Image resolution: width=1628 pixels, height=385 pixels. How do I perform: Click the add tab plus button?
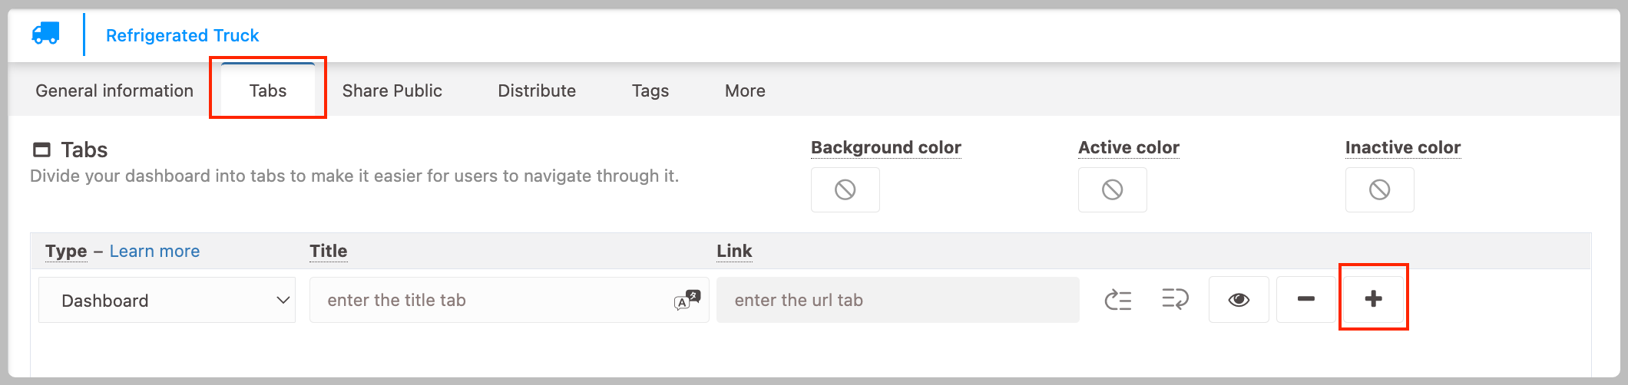point(1374,299)
